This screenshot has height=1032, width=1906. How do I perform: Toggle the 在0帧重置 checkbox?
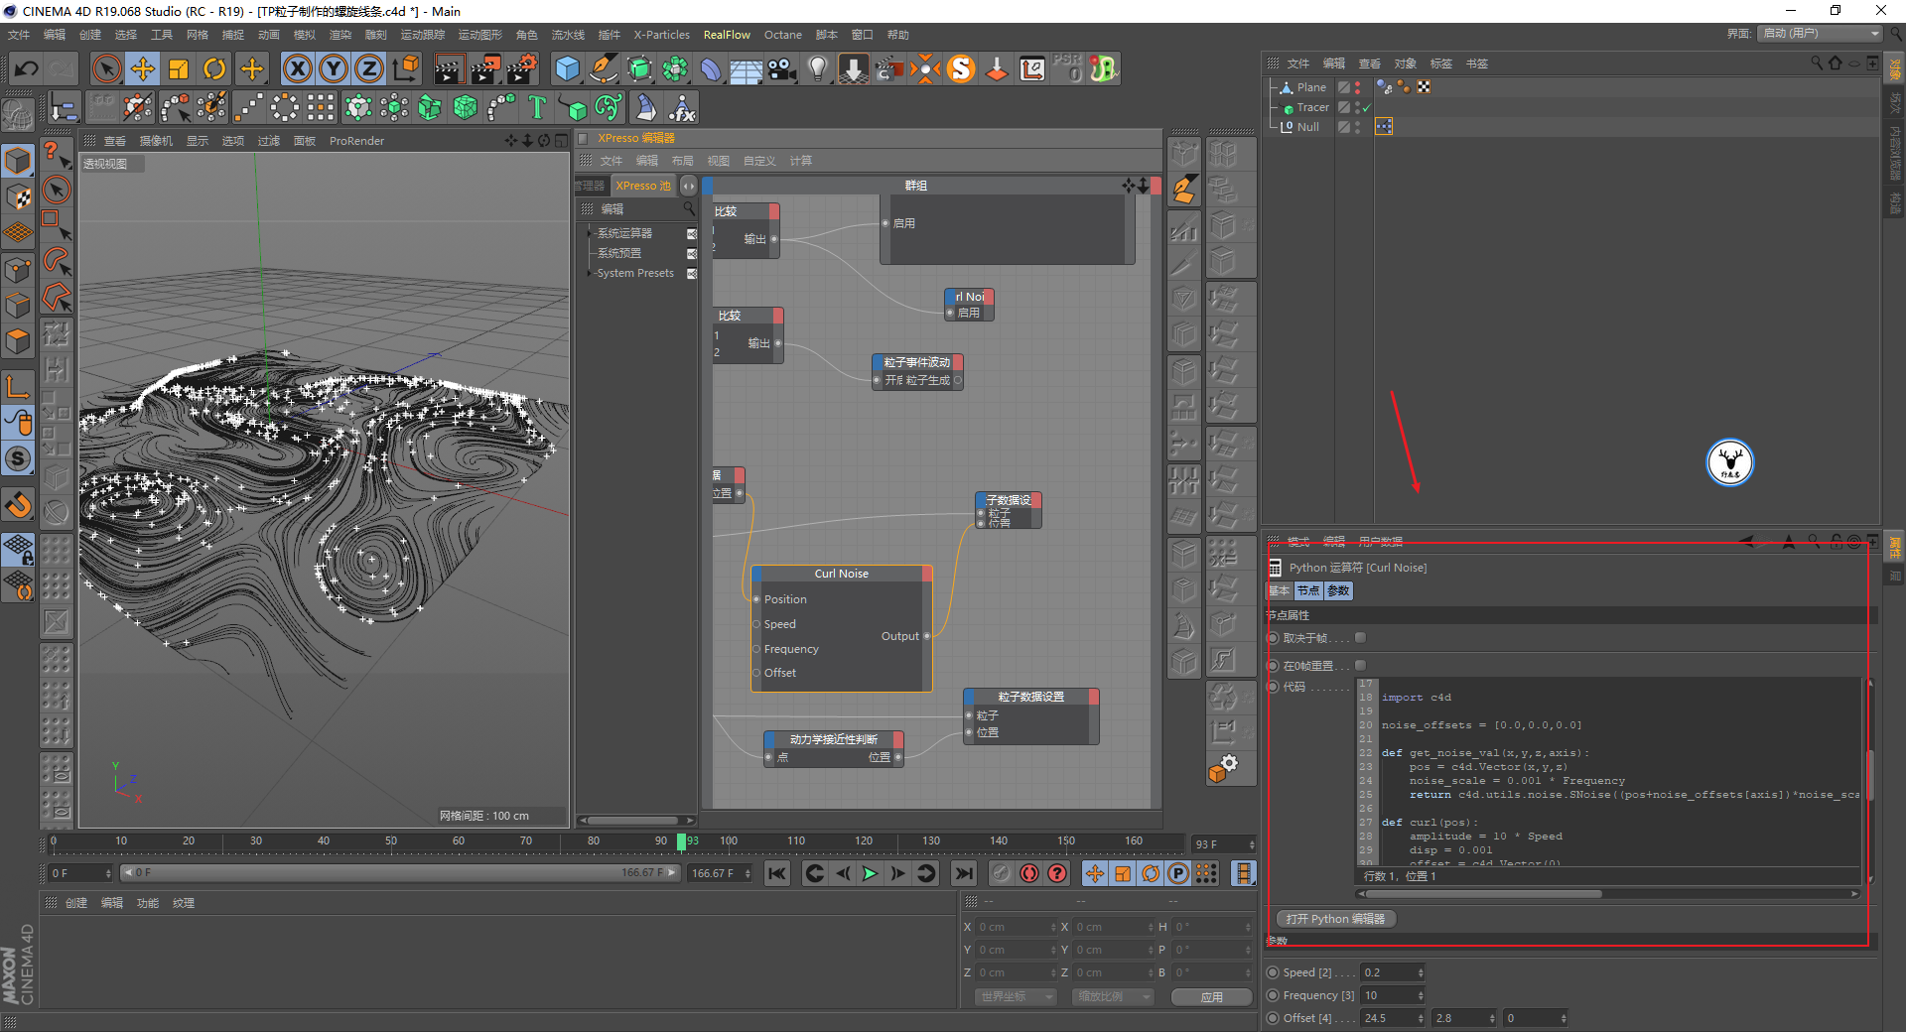click(1361, 666)
